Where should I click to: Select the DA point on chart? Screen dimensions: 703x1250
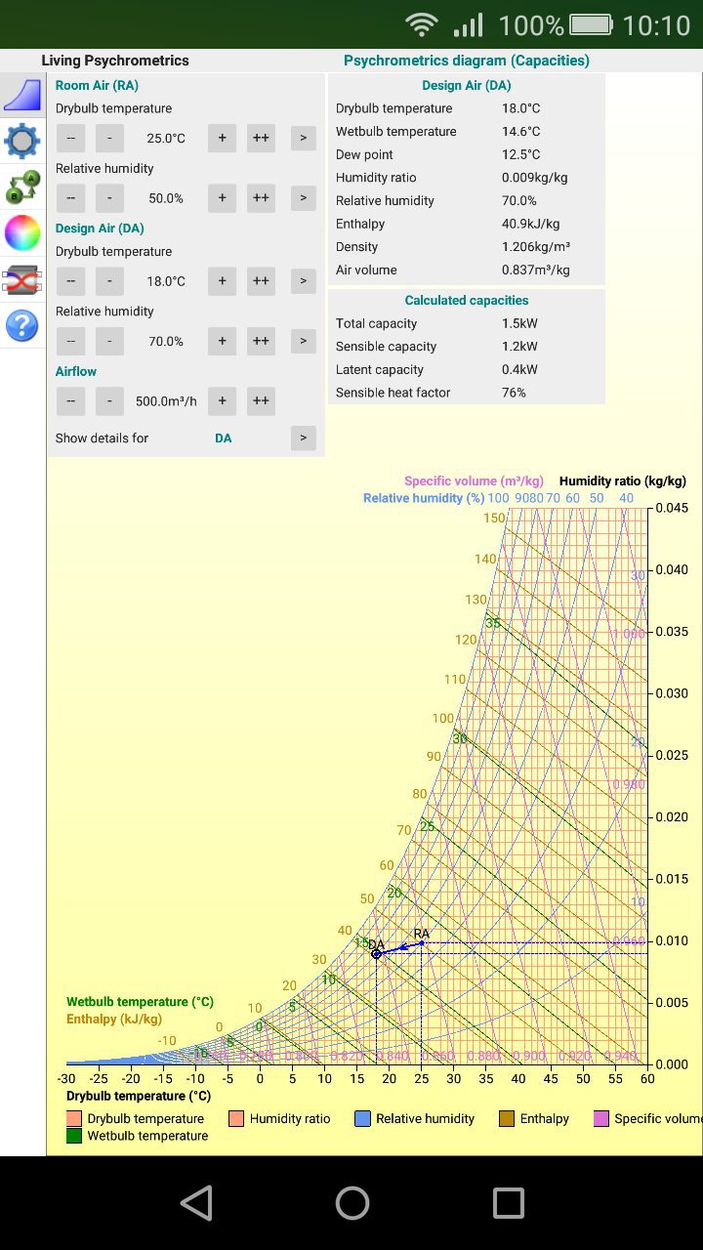click(x=376, y=953)
